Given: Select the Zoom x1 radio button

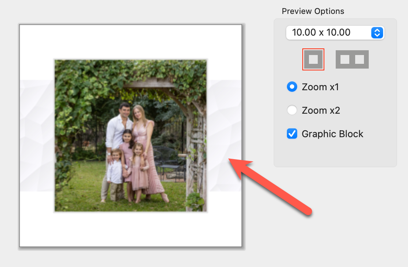Looking at the screenshot, I should (x=292, y=87).
